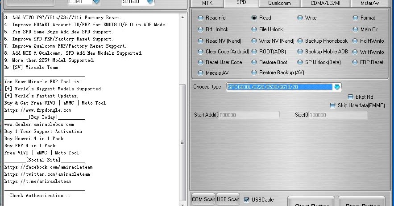Click 'World's Fastest Updates' line

tap(41, 96)
